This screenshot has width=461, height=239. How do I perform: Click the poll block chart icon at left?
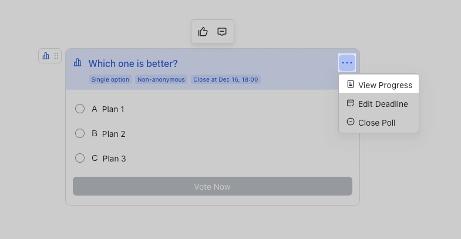pyautogui.click(x=46, y=56)
